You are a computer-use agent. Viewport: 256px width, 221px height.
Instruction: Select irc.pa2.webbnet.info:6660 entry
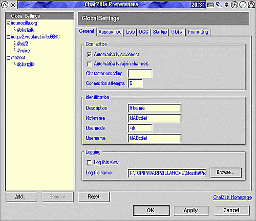(35, 37)
